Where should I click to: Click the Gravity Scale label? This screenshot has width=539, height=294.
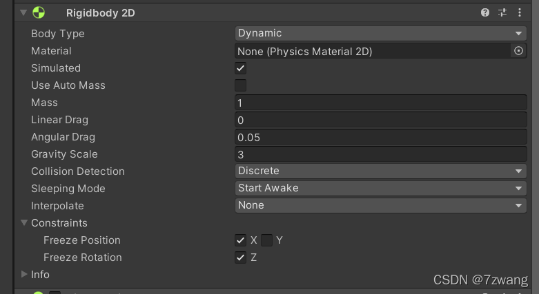(64, 154)
